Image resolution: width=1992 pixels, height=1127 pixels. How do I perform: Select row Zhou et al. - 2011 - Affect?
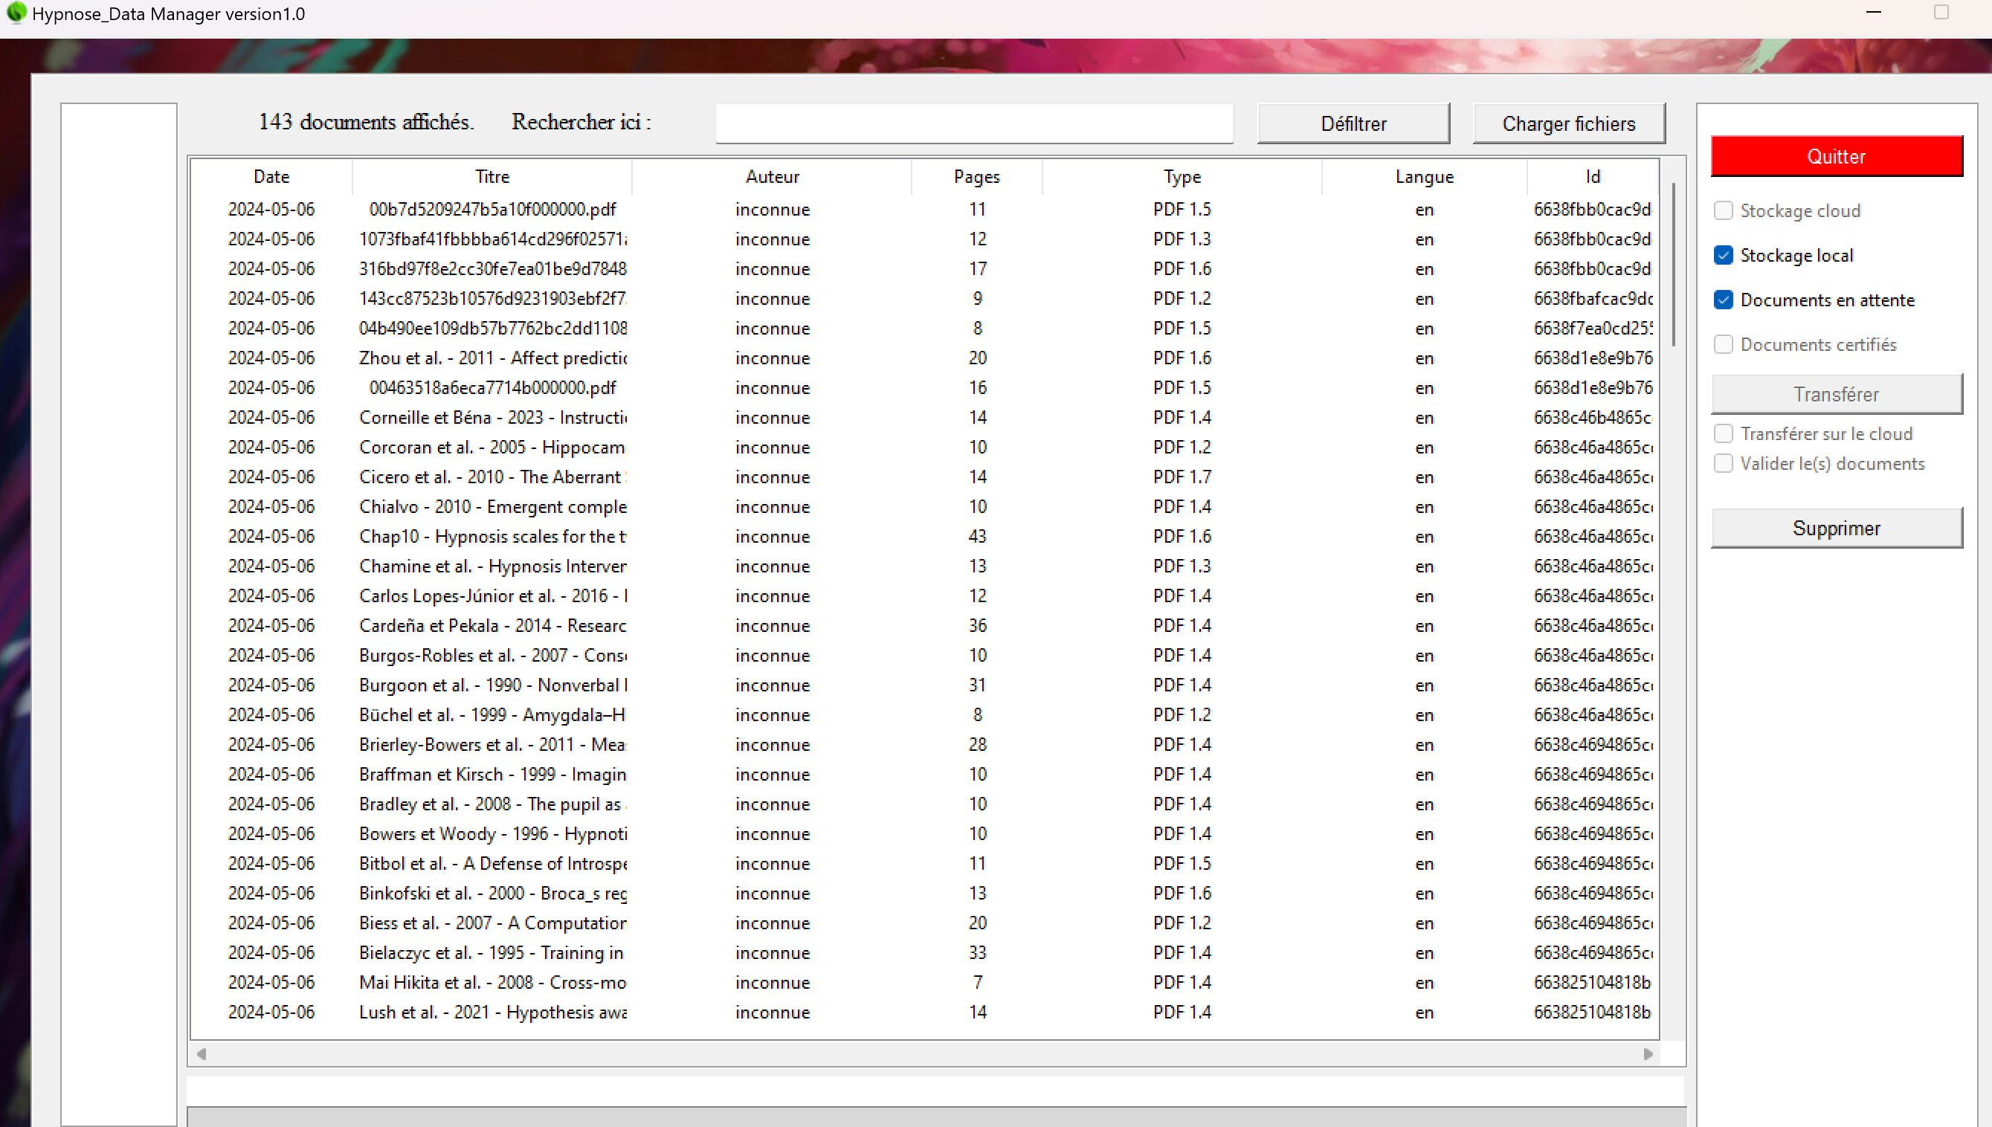pyautogui.click(x=925, y=358)
